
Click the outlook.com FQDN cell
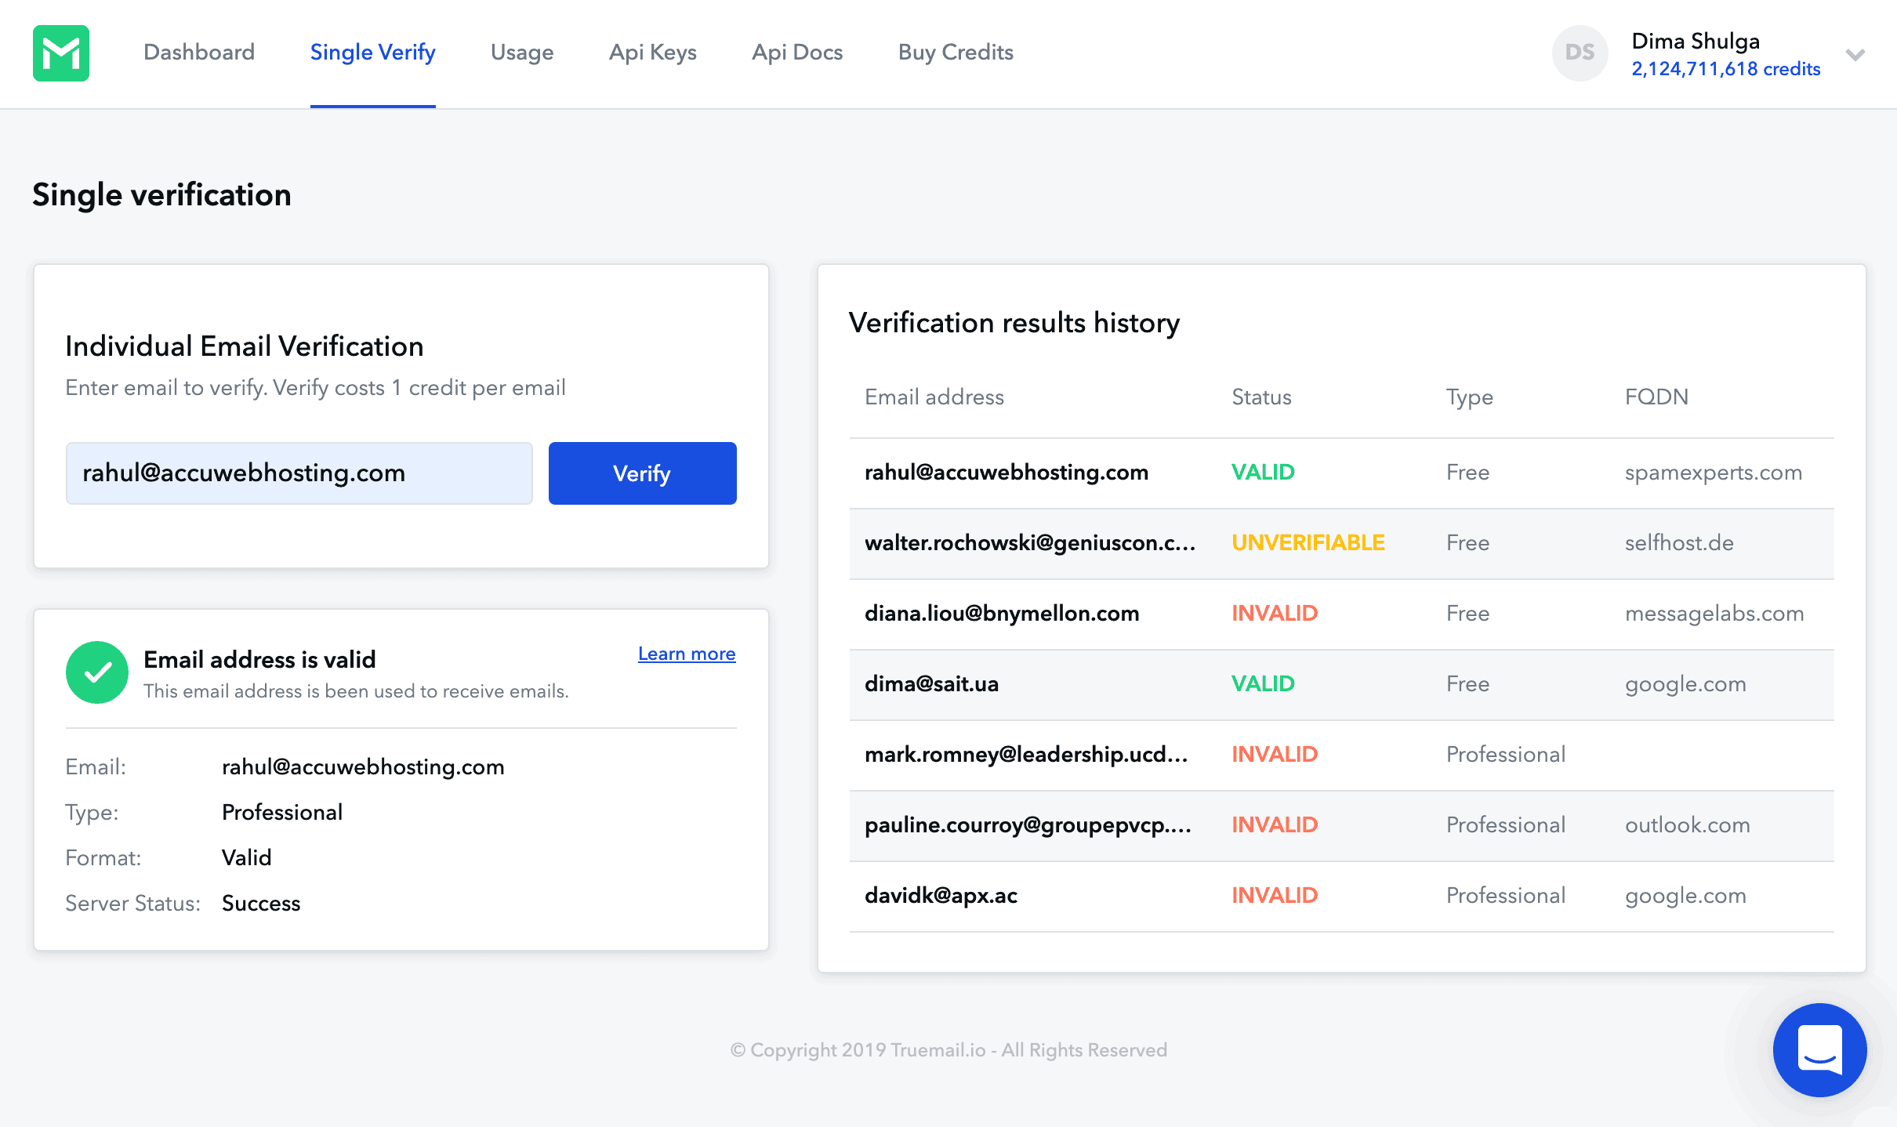(1687, 824)
